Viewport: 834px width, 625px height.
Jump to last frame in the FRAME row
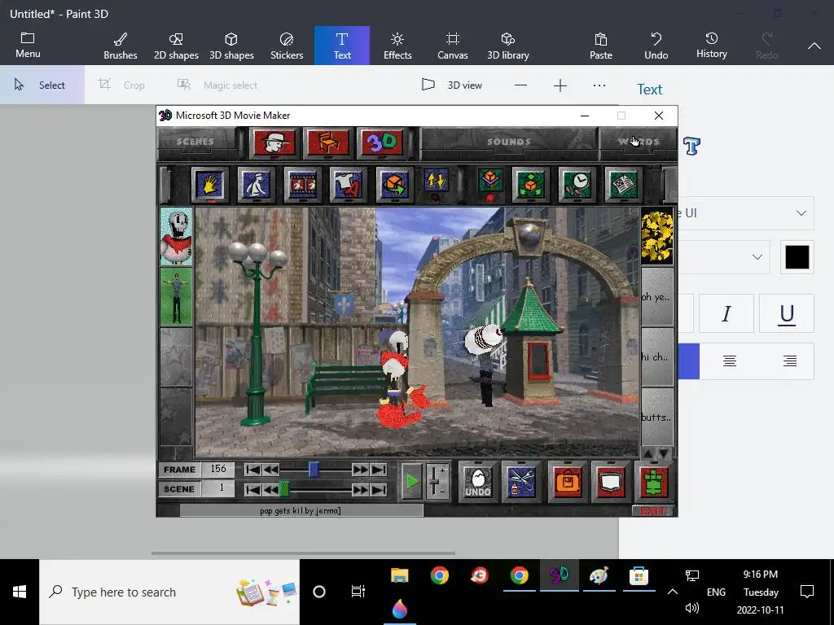click(378, 470)
